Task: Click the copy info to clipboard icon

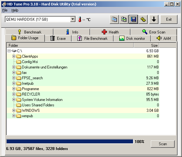Action: (114, 19)
